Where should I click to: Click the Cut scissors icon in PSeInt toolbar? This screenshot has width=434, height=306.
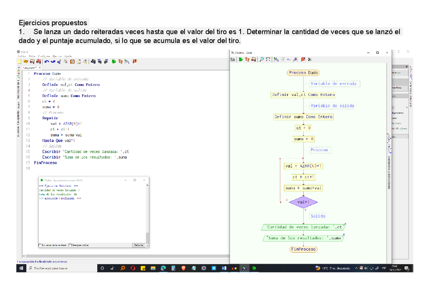tap(60, 62)
